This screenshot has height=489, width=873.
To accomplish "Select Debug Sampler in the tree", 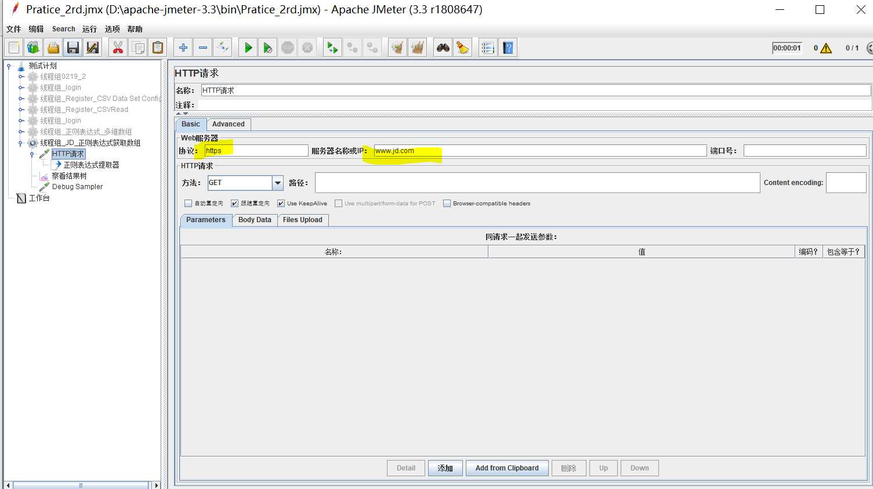I will (77, 187).
